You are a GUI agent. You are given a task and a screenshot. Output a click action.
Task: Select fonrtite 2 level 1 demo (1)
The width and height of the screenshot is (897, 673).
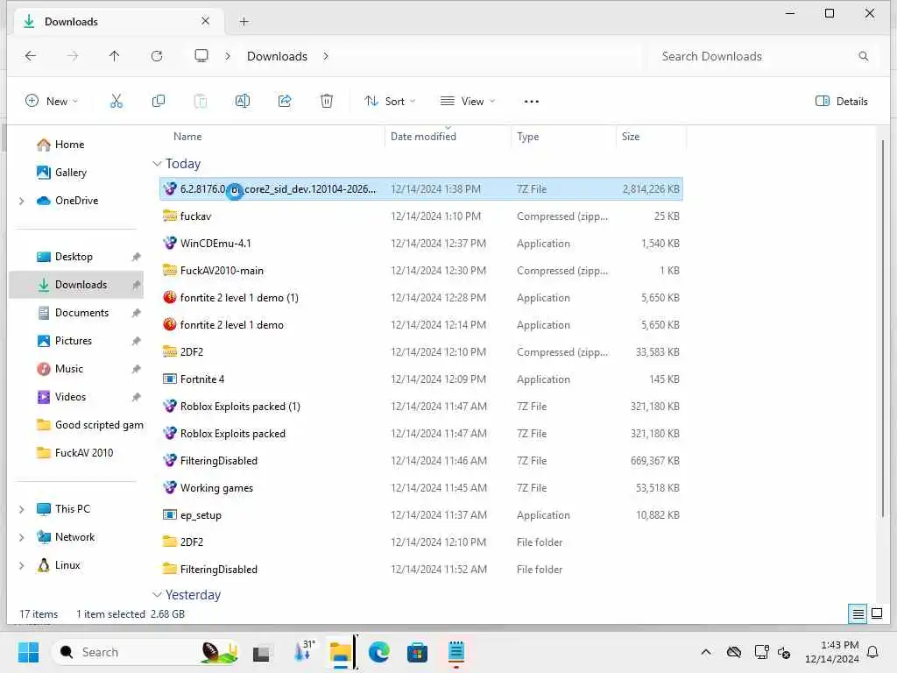(421, 298)
